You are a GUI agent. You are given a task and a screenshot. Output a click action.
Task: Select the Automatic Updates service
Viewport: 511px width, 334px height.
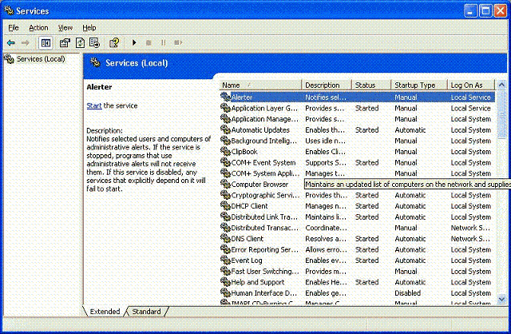[x=357, y=129]
